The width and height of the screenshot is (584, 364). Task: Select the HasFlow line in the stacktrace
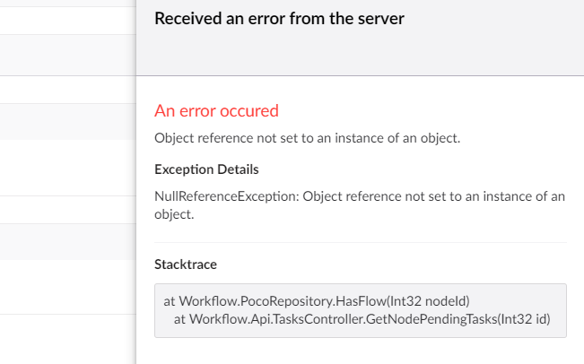pos(317,300)
